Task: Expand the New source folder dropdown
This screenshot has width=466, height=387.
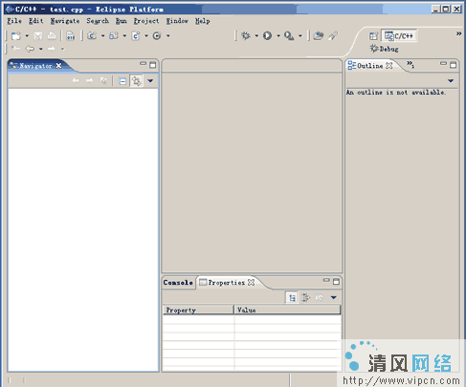Action: click(x=124, y=36)
